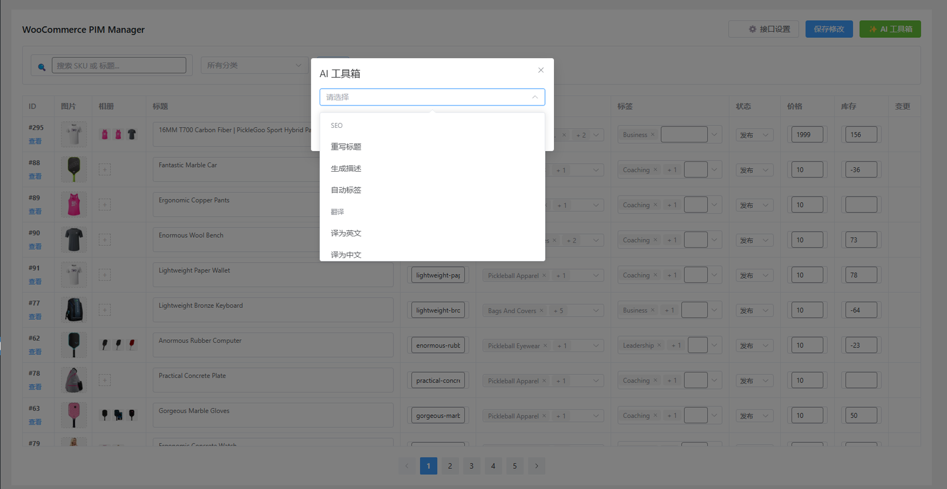The image size is (947, 489).
Task: Open product thumbnail for #77 backpack
Action: (74, 310)
